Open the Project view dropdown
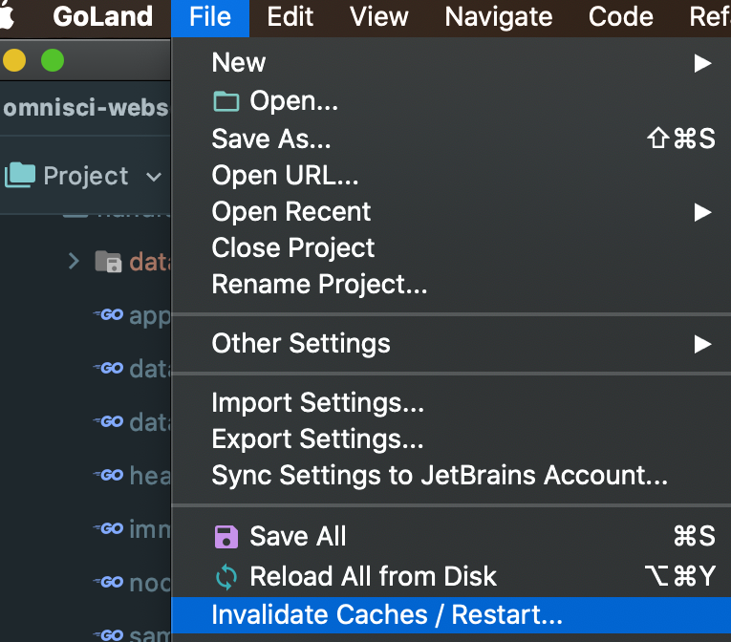Image resolution: width=731 pixels, height=642 pixels. [154, 177]
